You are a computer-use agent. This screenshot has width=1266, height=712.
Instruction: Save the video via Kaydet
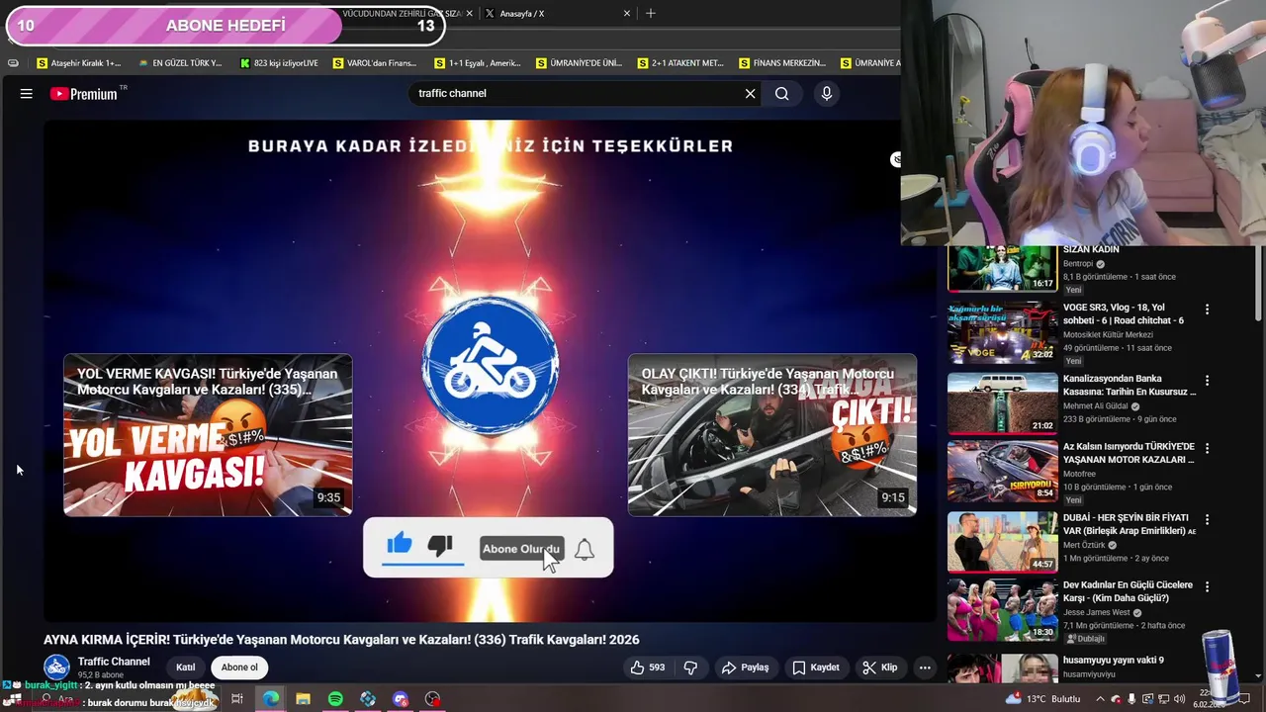pos(816,667)
